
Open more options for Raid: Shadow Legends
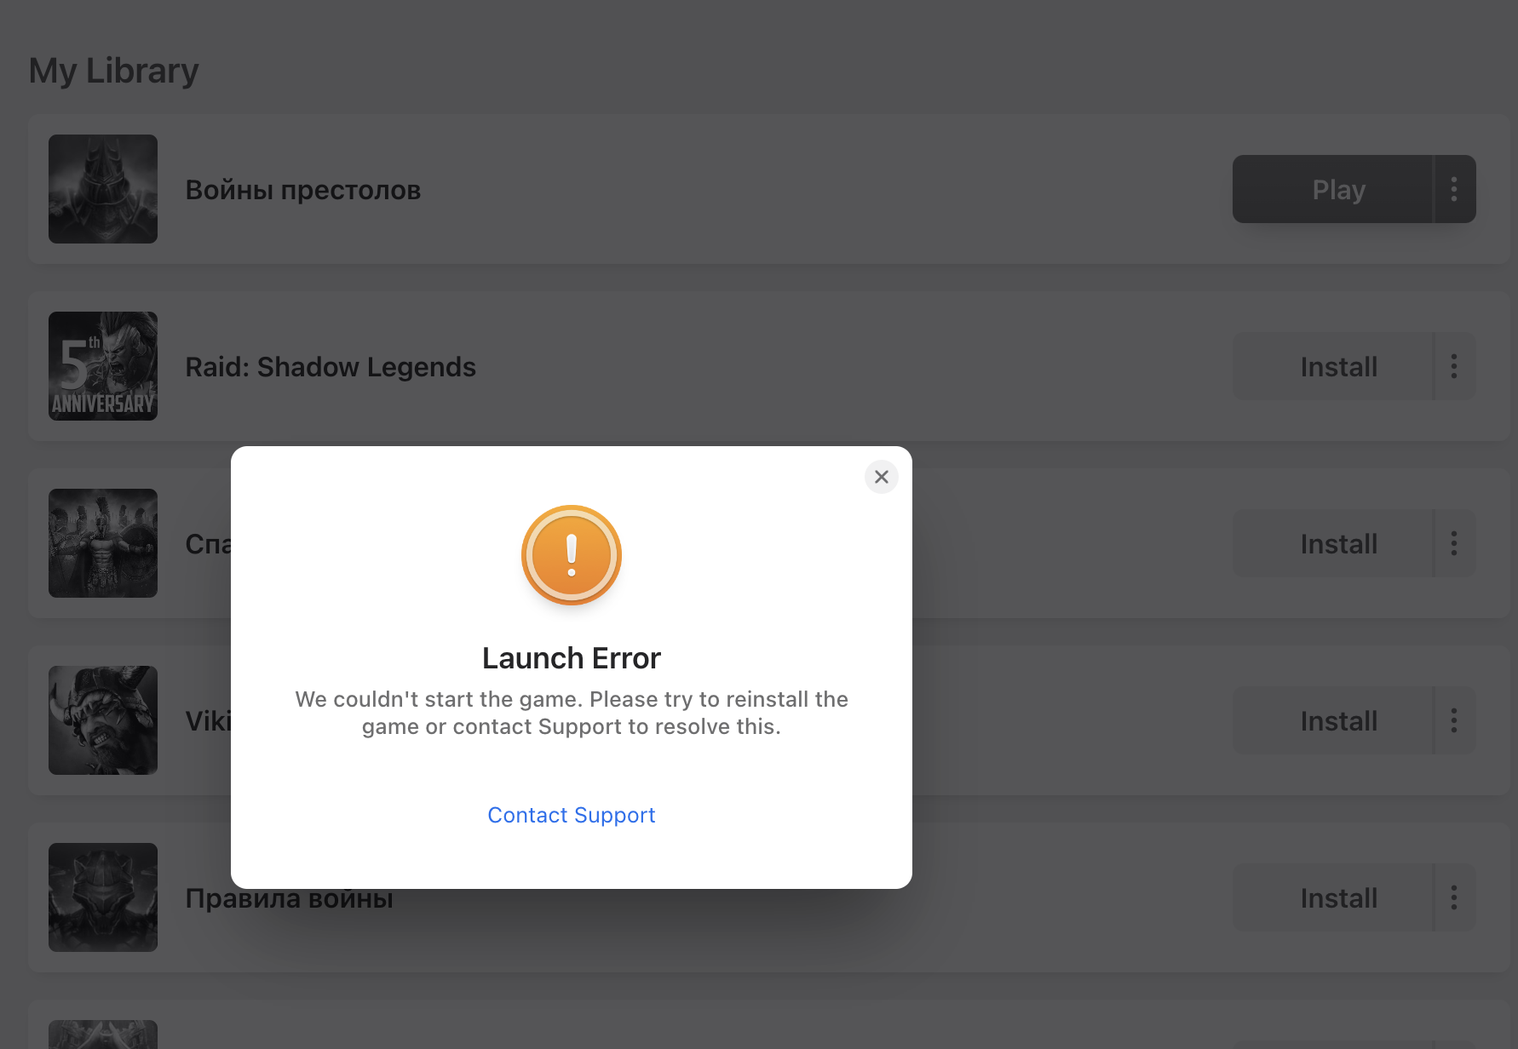1454,366
